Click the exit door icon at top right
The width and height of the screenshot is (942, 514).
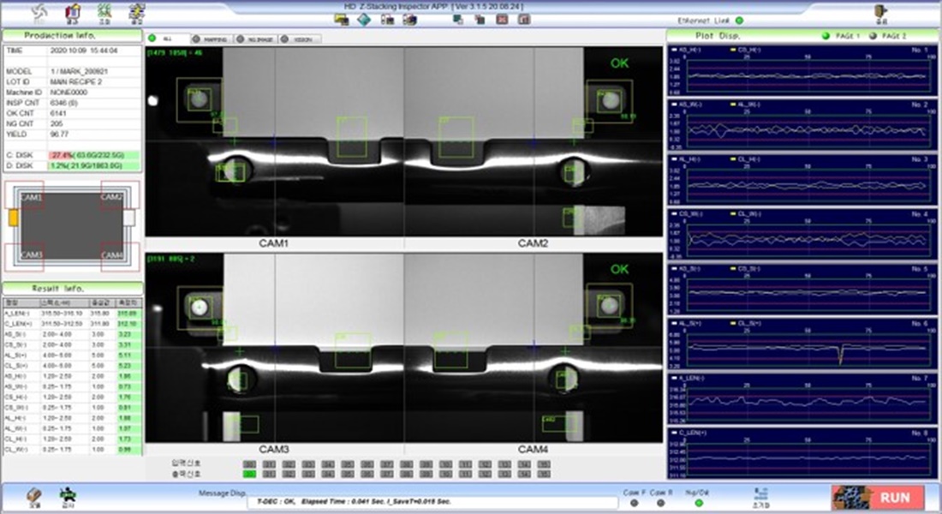[x=879, y=12]
